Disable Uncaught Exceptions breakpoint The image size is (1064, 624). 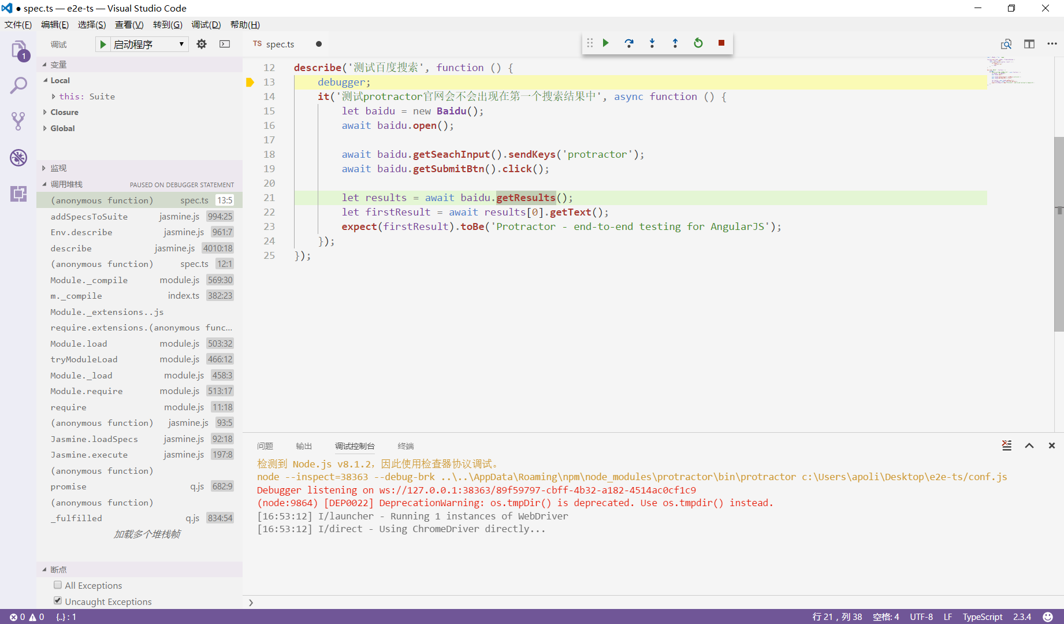coord(58,601)
